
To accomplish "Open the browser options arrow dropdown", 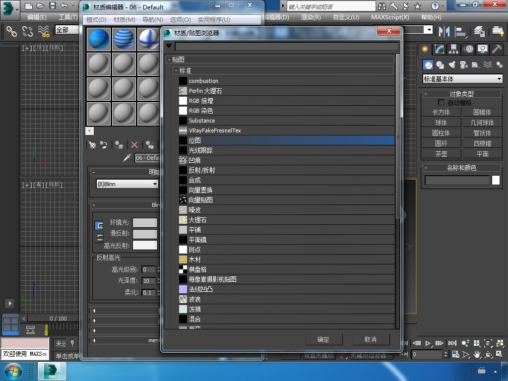I will [169, 46].
